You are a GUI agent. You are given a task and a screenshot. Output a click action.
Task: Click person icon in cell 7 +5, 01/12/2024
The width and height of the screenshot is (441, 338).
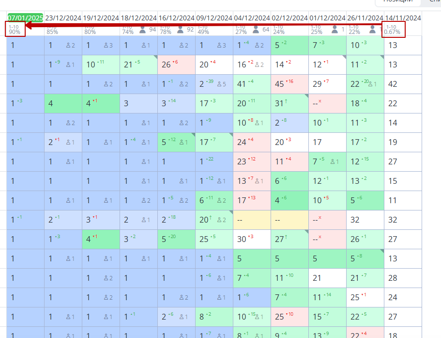[333, 161]
